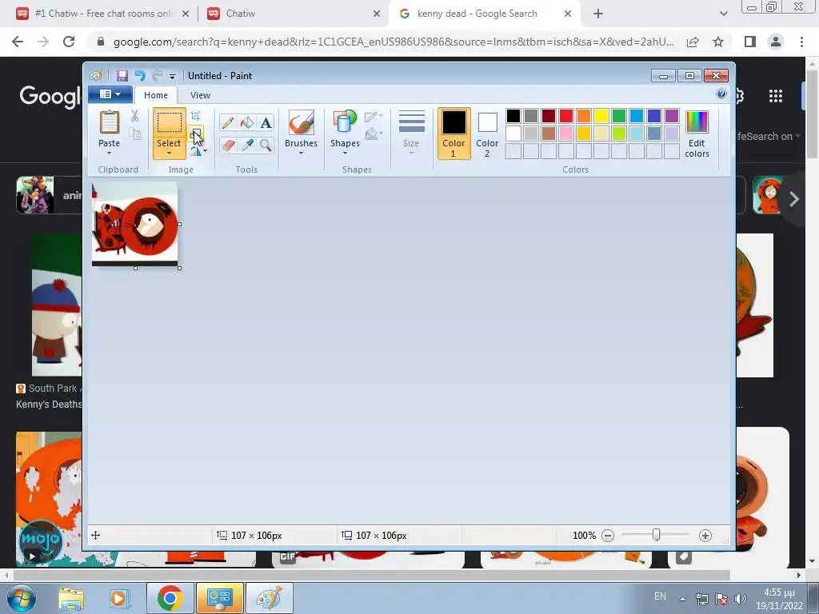819x614 pixels.
Task: Open the Google apps grid
Action: pyautogui.click(x=776, y=96)
